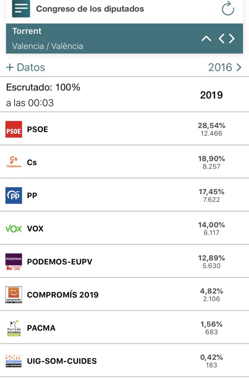Select the Valencia / València province label
Image resolution: width=249 pixels, height=378 pixels.
[48, 47]
